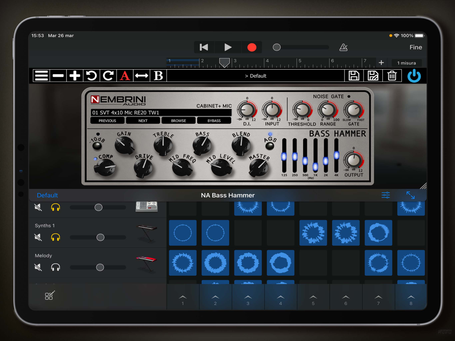Open the Default preset name field
The width and height of the screenshot is (455, 341).
coord(255,75)
